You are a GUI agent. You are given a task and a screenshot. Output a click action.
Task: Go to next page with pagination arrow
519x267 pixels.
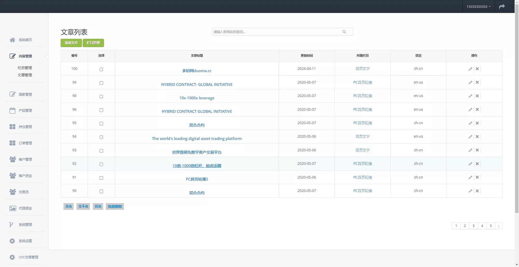[x=499, y=226]
